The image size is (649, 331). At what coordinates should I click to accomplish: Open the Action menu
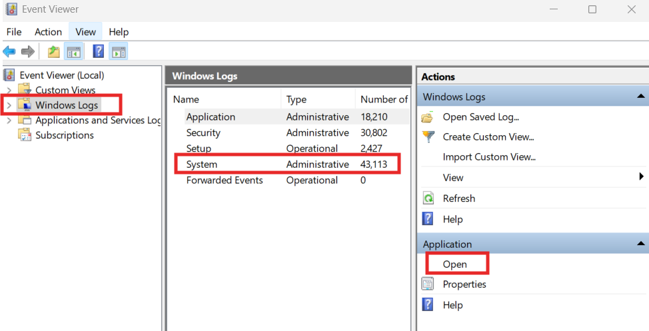point(48,32)
